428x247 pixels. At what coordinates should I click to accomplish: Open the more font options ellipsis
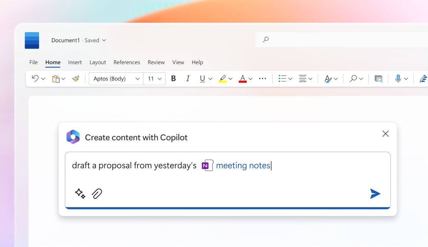tap(263, 79)
